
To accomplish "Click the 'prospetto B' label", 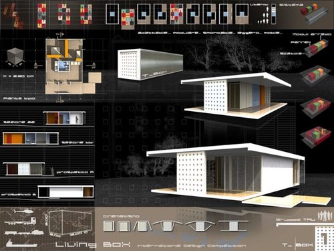I will click(x=18, y=195).
